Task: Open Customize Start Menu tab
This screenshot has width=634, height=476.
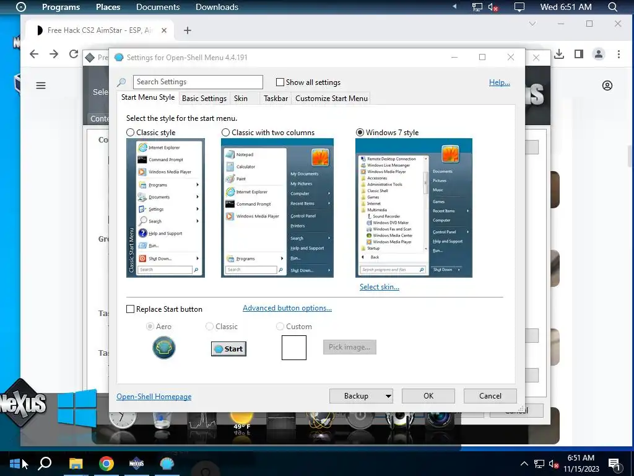Action: pyautogui.click(x=332, y=99)
